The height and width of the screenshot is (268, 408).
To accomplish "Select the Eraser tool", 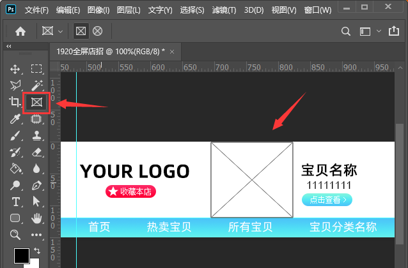I will (36, 153).
